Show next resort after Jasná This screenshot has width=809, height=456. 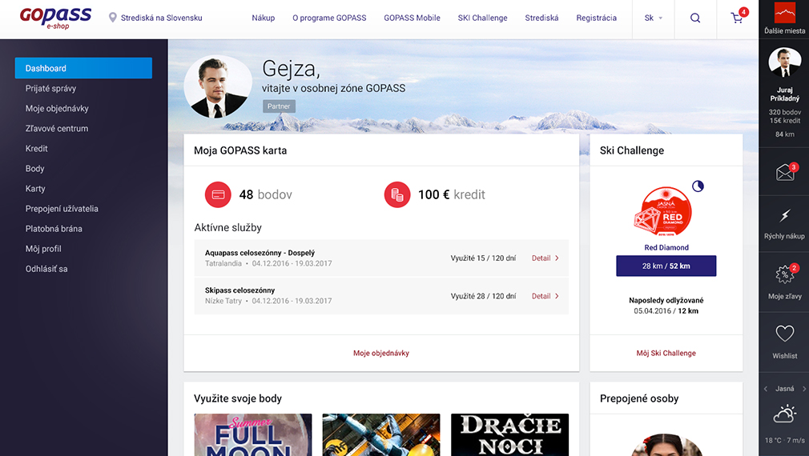point(804,389)
